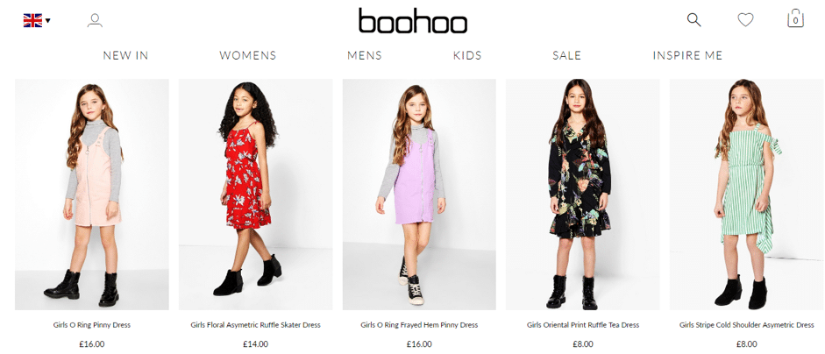This screenshot has width=825, height=354.
Task: Select the red floral dress photo
Action: tap(256, 195)
